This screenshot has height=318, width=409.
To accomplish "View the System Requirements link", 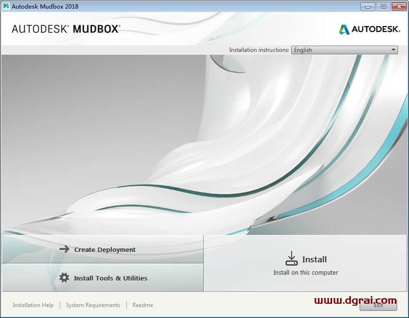I will [93, 305].
